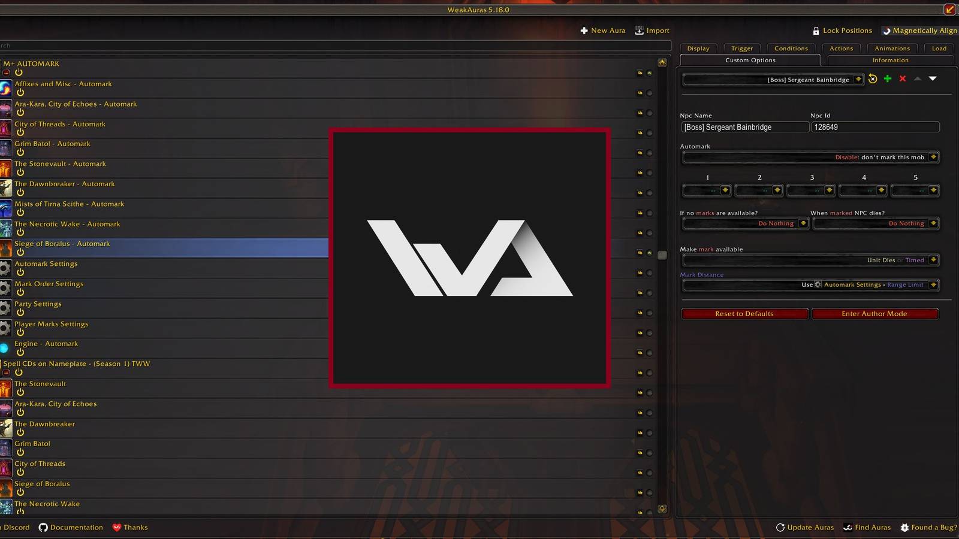Click the white move-entry-down arrow
959x539 pixels.
tap(933, 78)
